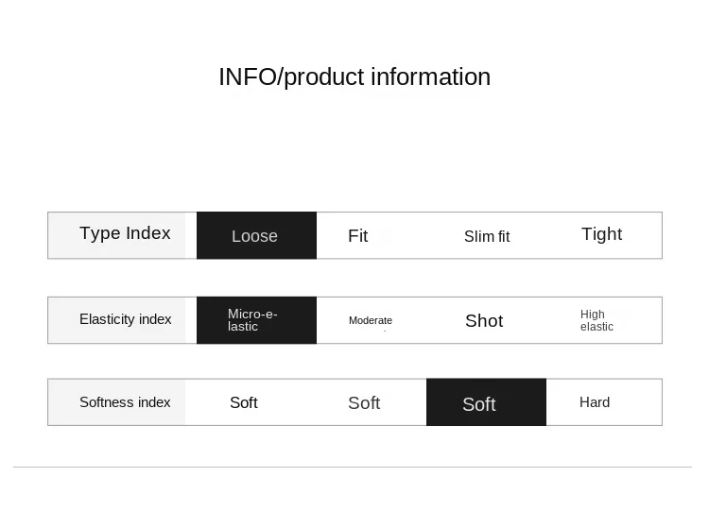709x511 pixels.
Task: Click the INFO/product information heading
Action: coord(354,77)
